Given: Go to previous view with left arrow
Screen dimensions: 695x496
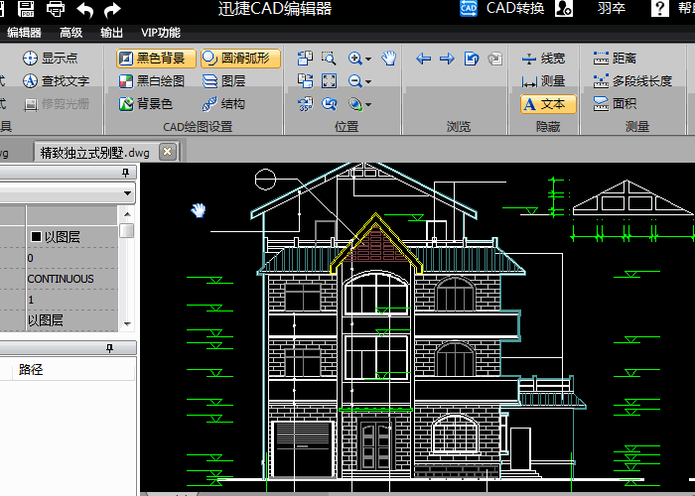Looking at the screenshot, I should click(x=423, y=59).
